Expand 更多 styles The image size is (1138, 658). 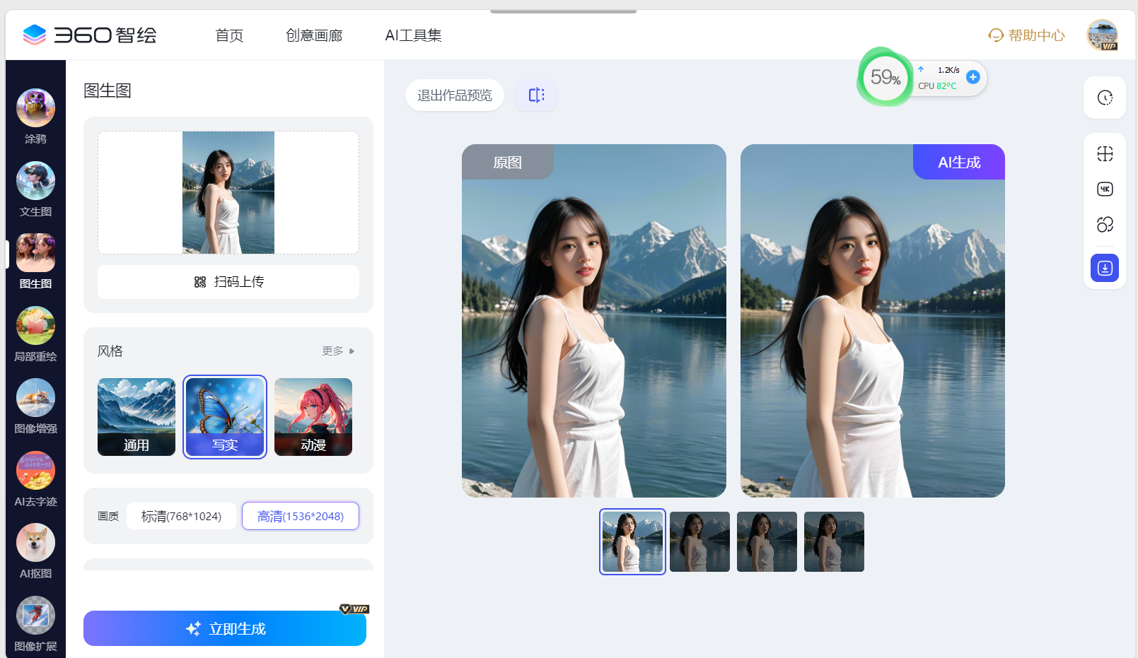(x=338, y=351)
